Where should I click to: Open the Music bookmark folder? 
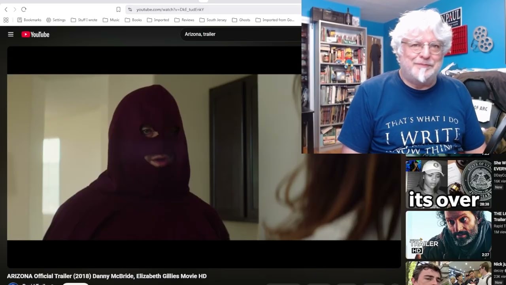tap(111, 20)
